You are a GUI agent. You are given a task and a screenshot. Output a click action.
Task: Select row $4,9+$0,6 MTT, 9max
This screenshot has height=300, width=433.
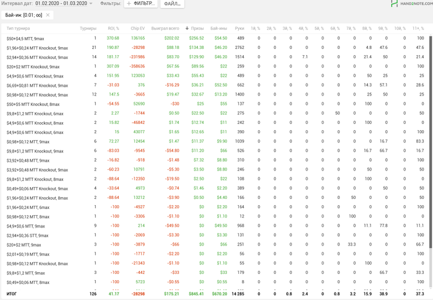pos(215,226)
